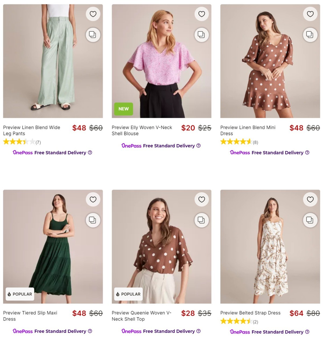Click OnePass help icon under Tiered Slip Maxi Dress
323x341 pixels.
click(90, 331)
